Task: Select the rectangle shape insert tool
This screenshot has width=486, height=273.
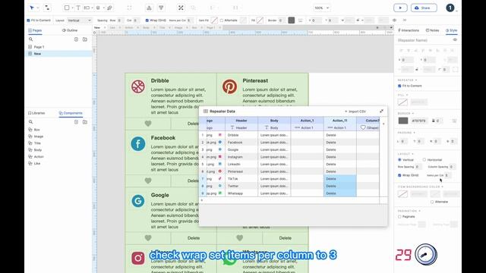Action: [67, 8]
